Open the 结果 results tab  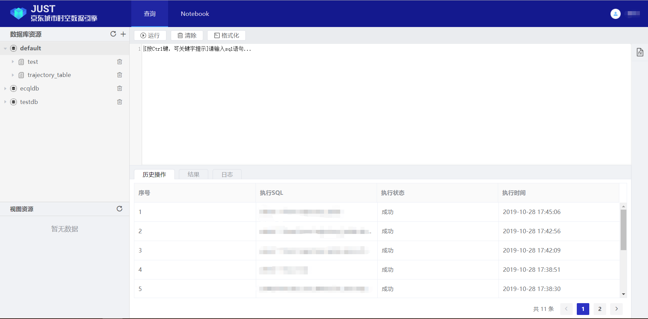point(193,175)
